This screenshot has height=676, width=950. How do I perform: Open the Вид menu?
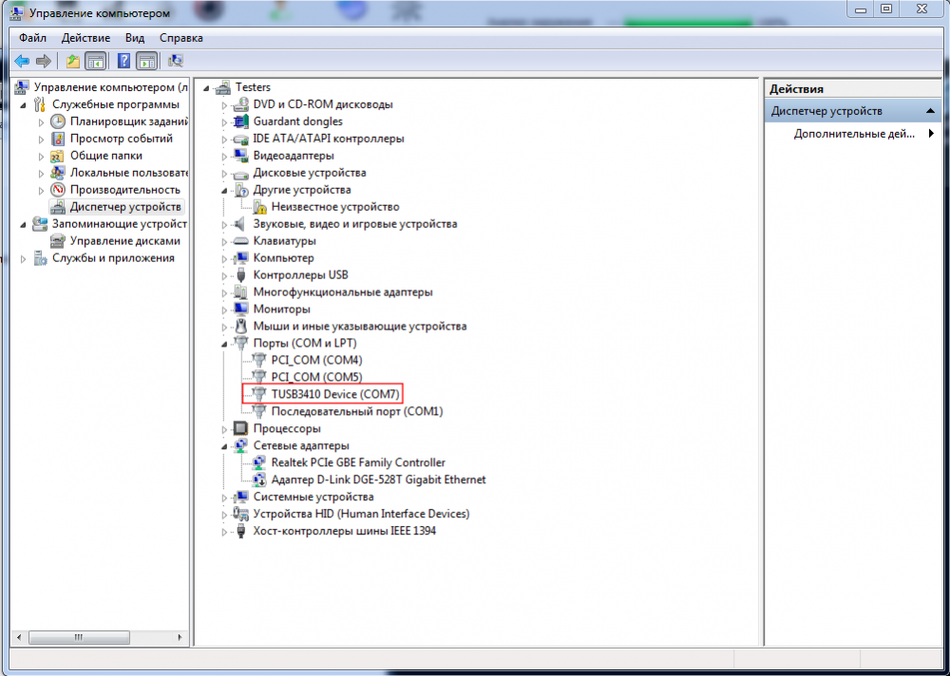pyautogui.click(x=134, y=38)
